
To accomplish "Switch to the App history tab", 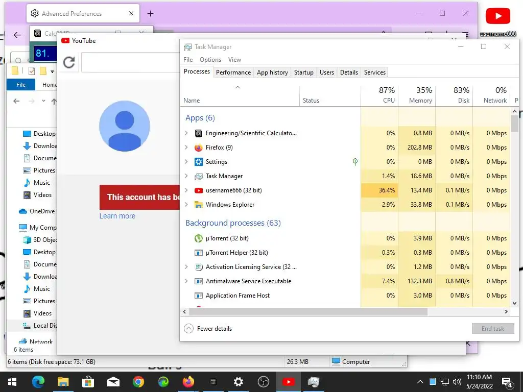I will 272,72.
